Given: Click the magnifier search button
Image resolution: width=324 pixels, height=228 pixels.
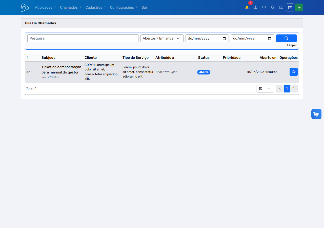Looking at the screenshot, I should 286,38.
